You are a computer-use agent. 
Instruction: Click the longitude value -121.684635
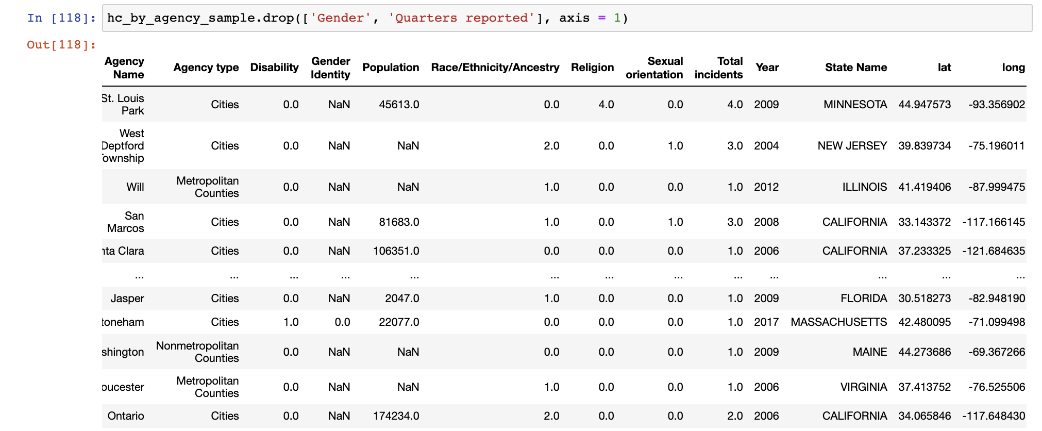pos(994,251)
